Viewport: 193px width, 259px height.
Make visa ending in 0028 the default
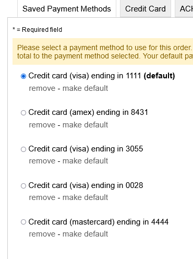(x=85, y=197)
